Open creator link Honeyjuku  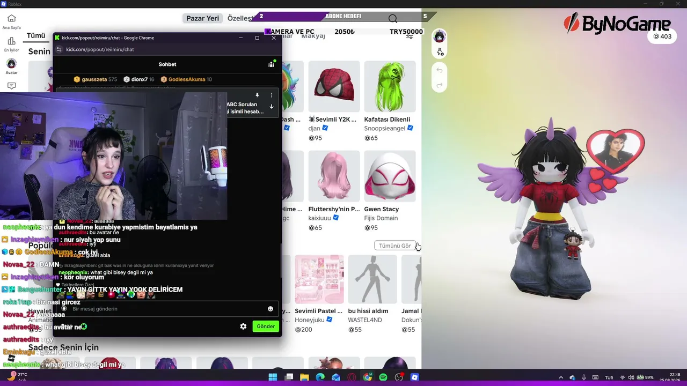310,320
